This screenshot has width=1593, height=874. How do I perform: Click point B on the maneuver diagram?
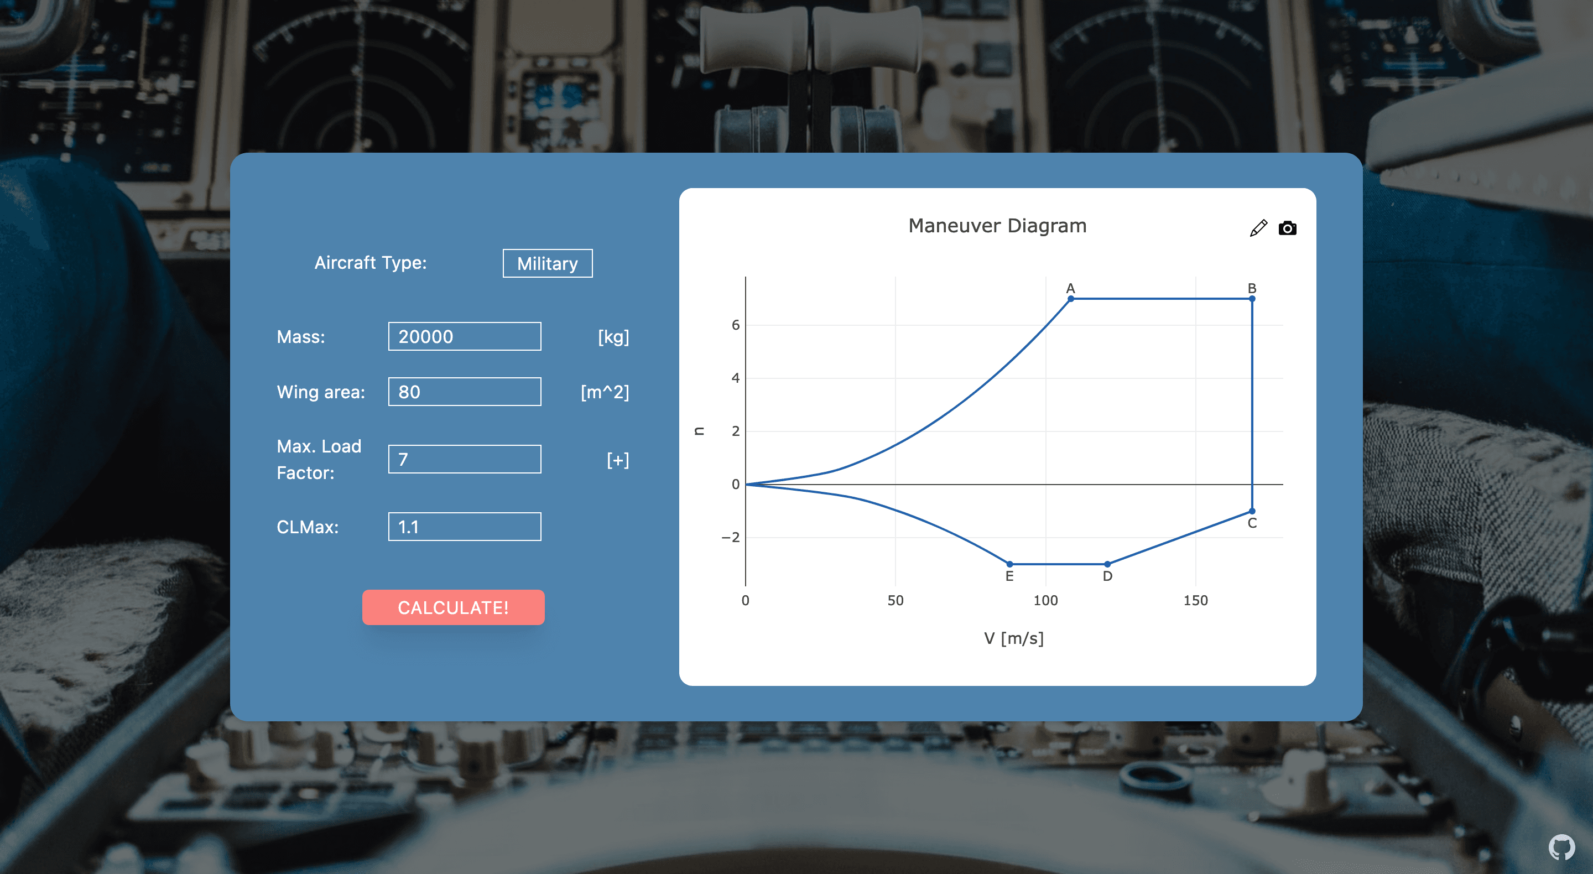(1252, 299)
